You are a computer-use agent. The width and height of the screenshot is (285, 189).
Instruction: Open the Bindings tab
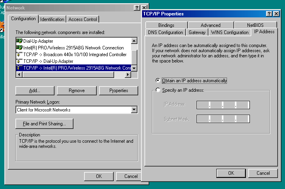pyautogui.click(x=166, y=25)
